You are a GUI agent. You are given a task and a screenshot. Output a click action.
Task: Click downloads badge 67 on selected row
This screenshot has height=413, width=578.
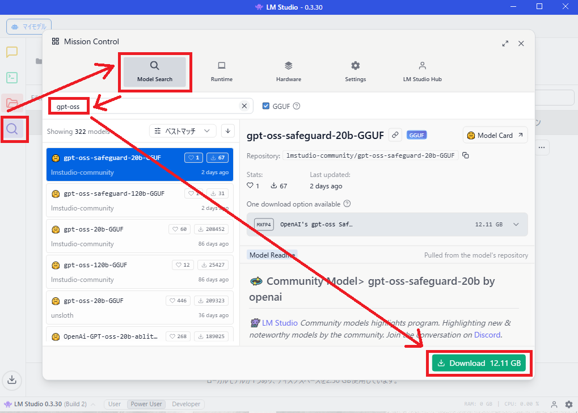(x=217, y=158)
